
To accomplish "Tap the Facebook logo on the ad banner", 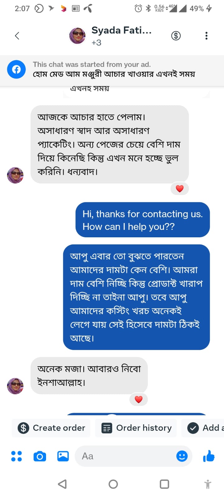I will [16, 70].
